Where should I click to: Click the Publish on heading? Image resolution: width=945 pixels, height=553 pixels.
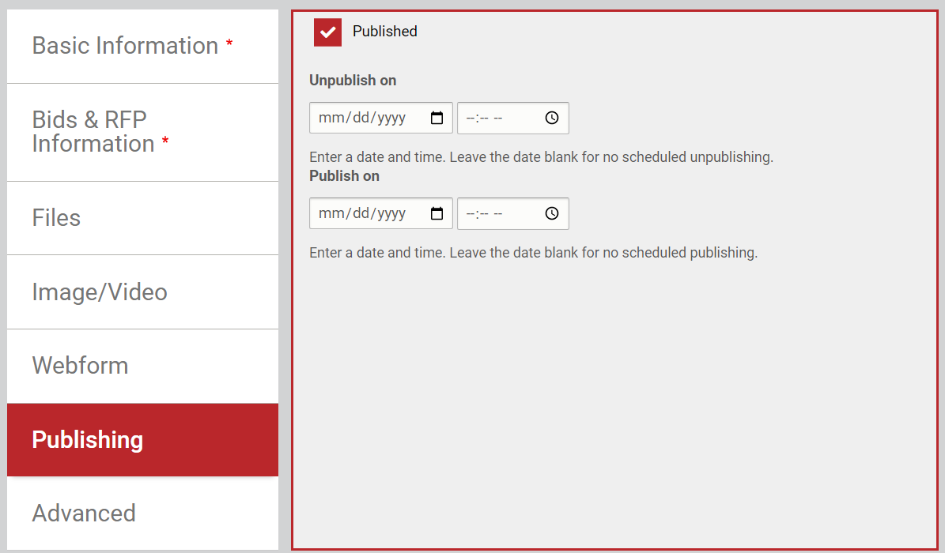344,176
